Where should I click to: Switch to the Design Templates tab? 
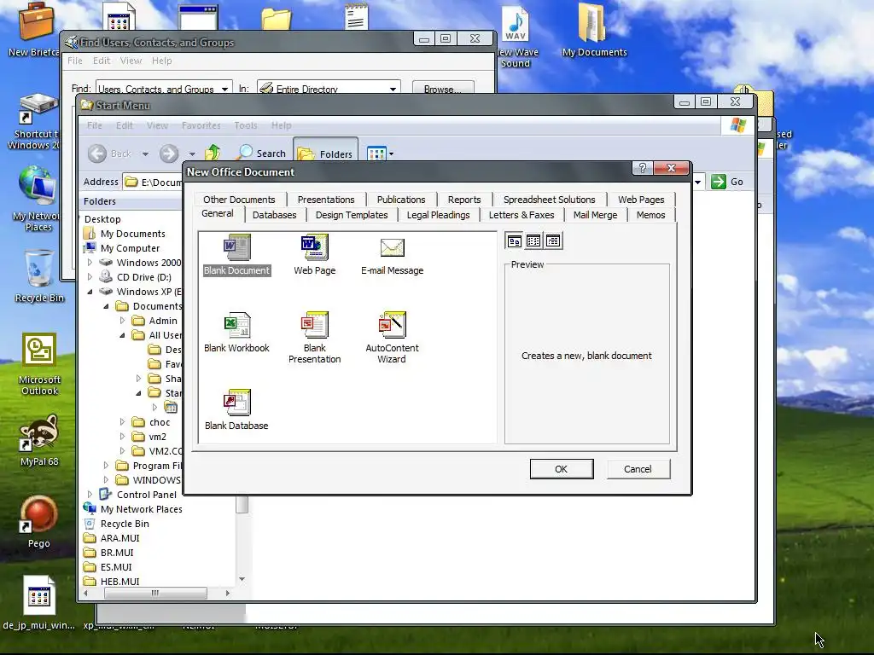[351, 215]
